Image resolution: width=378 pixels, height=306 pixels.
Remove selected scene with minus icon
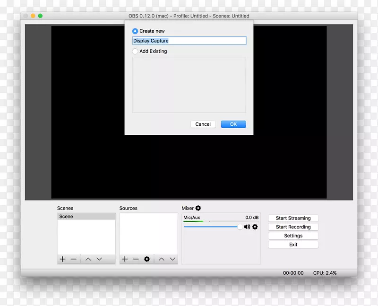tap(74, 259)
